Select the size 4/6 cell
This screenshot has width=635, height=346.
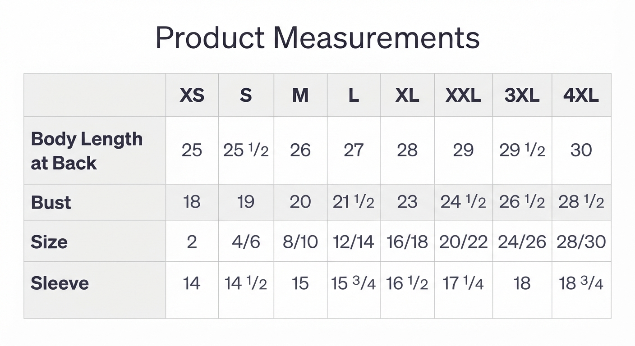pyautogui.click(x=246, y=242)
